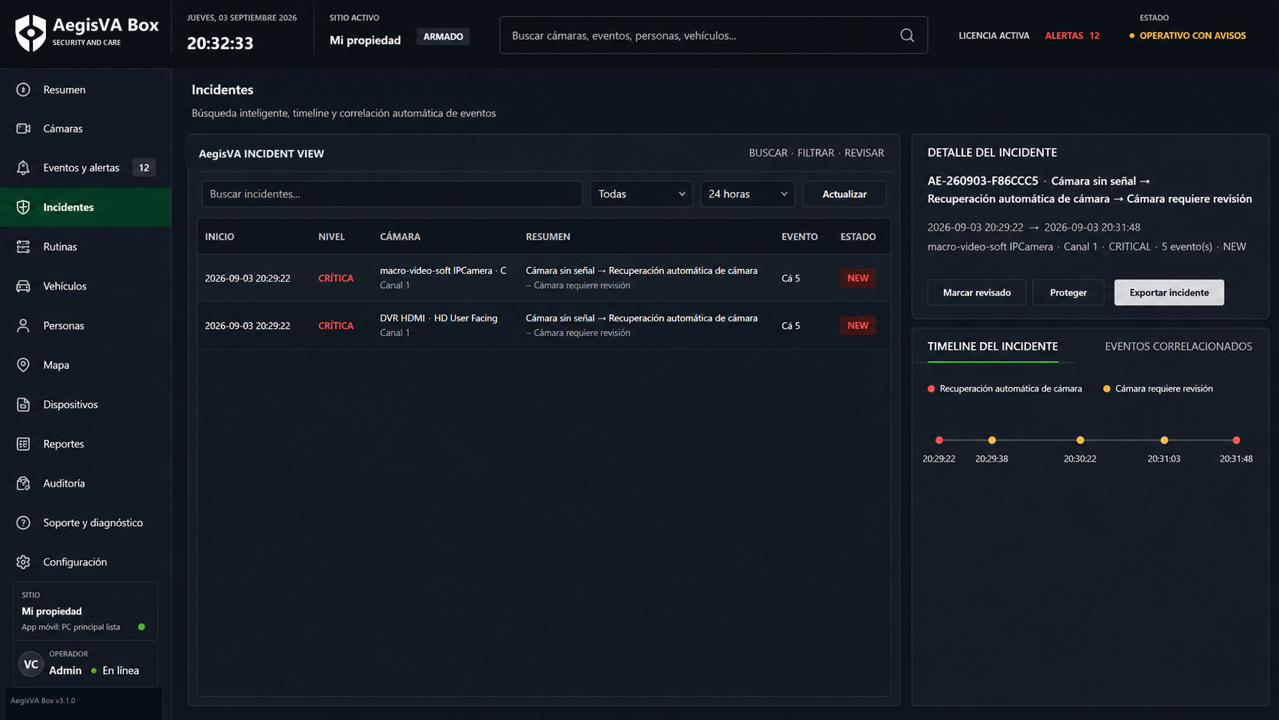
Task: Click the INICIO column header
Action: click(220, 236)
